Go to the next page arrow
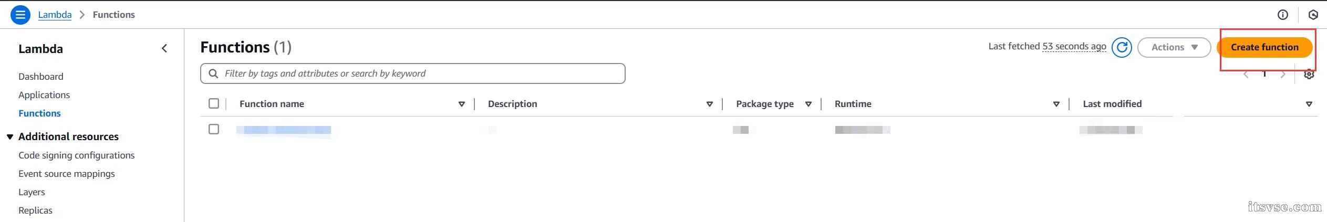 click(1283, 75)
